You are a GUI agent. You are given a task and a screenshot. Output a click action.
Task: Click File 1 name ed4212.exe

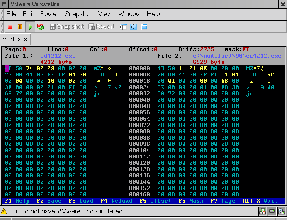point(58,56)
